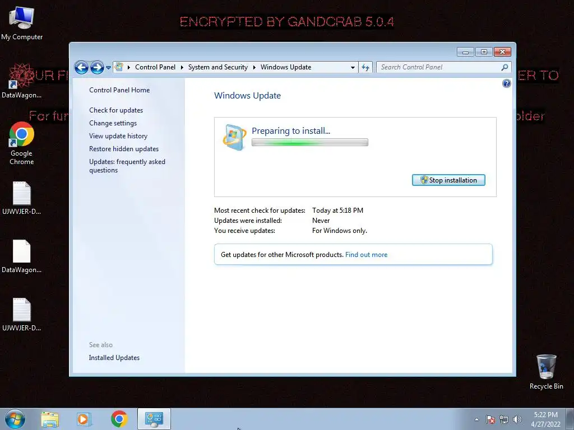Click Check for updates link
Image resolution: width=574 pixels, height=430 pixels.
click(x=116, y=110)
